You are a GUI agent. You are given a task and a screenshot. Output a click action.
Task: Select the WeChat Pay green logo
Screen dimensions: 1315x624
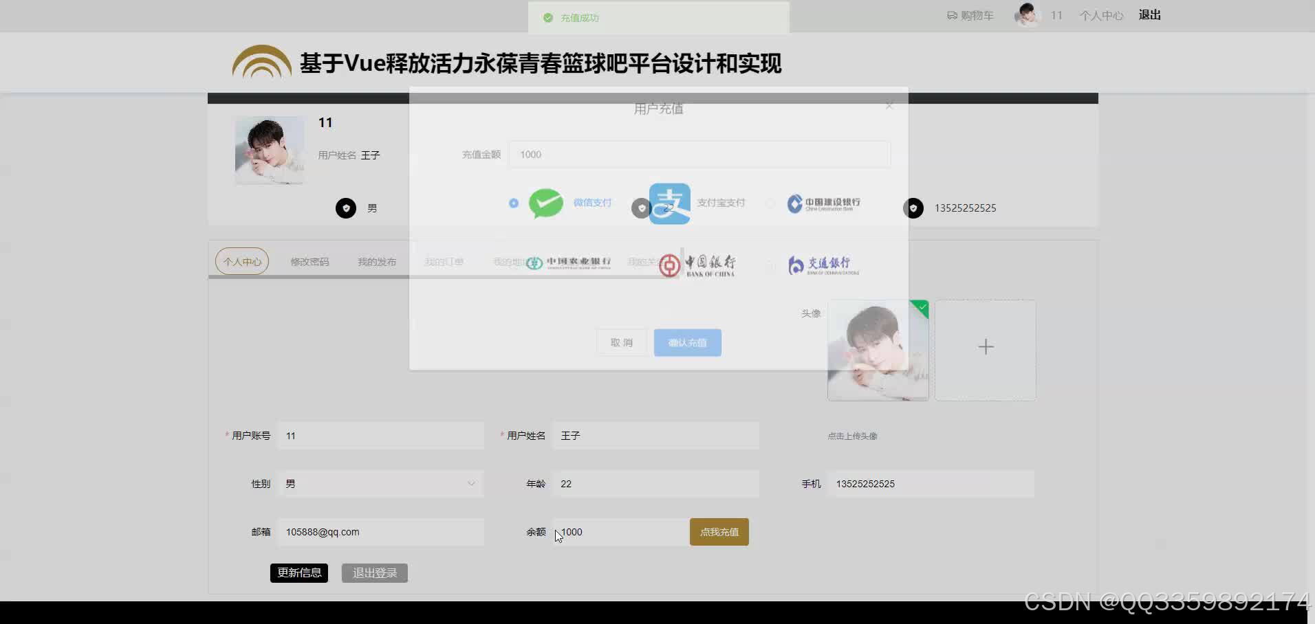click(546, 203)
